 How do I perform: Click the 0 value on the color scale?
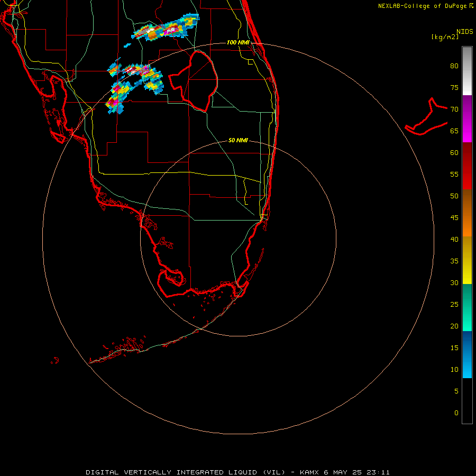coord(456,413)
